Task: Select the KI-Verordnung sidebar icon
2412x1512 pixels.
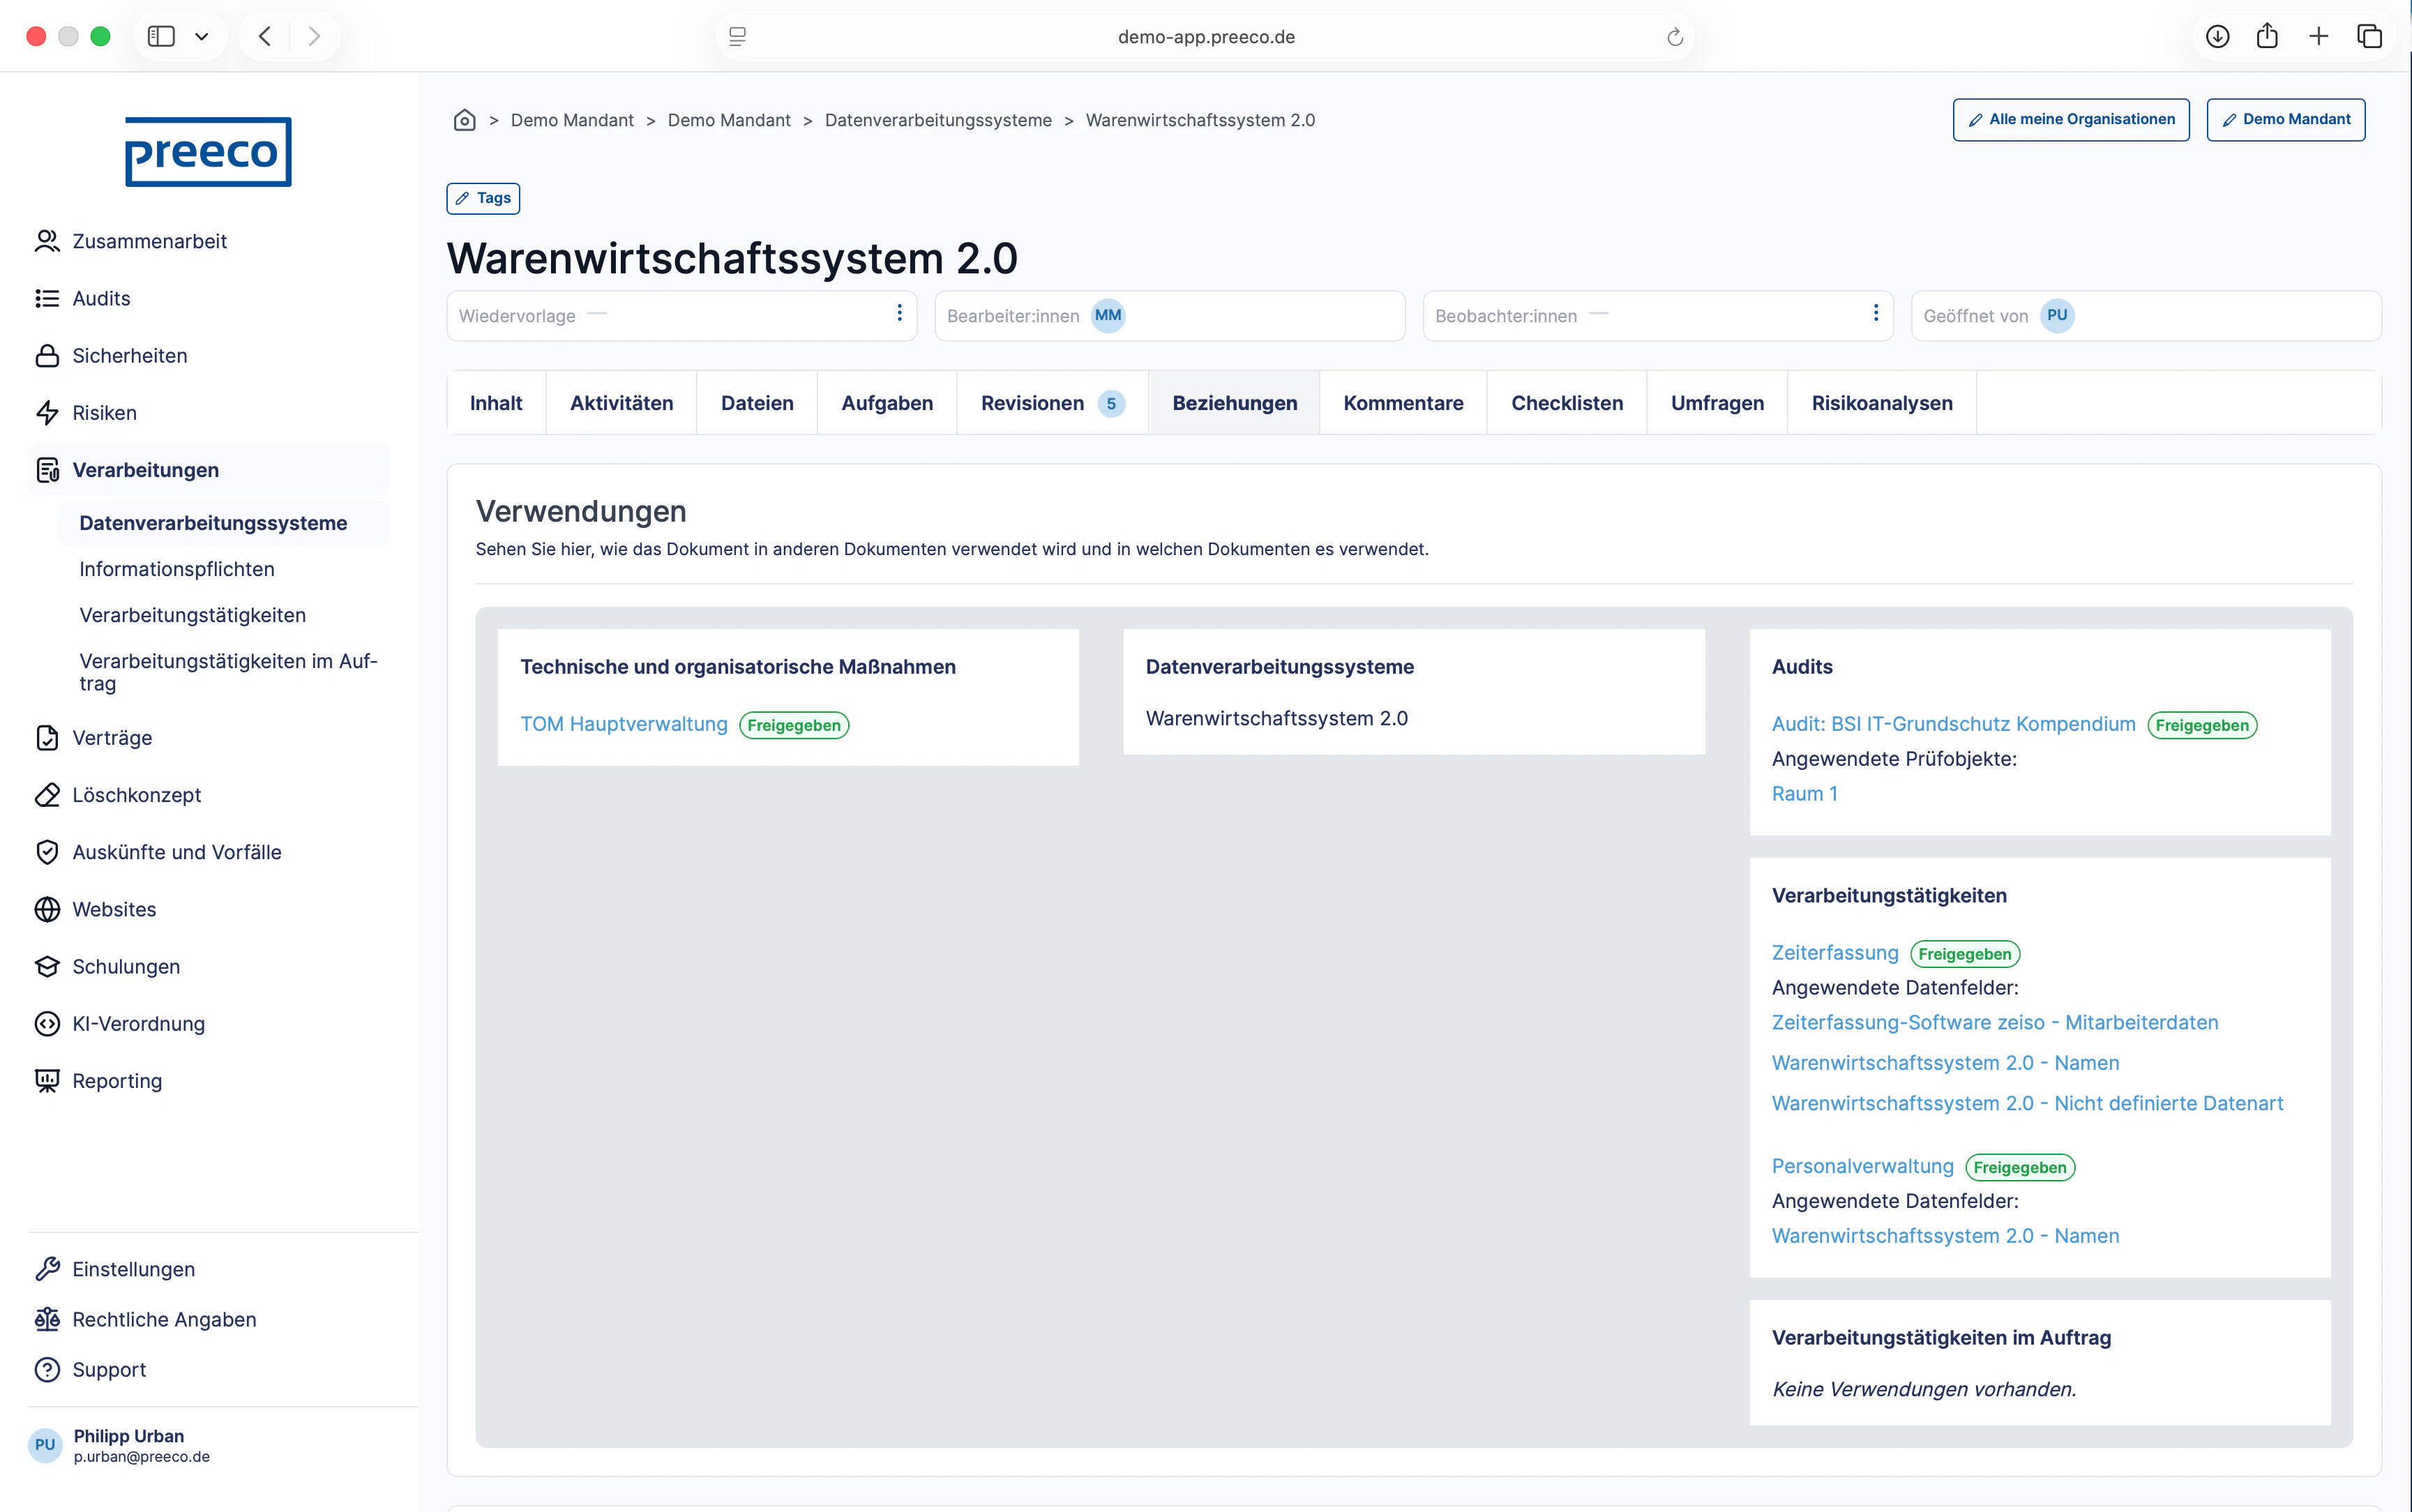Action: point(47,1023)
